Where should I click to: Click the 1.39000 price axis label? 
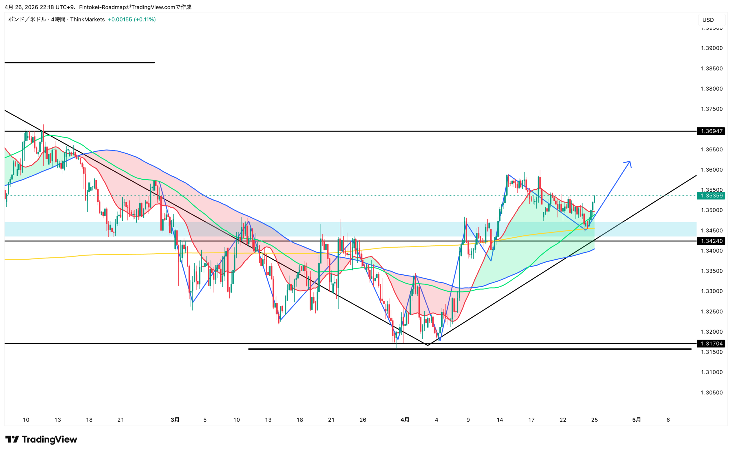coord(711,48)
